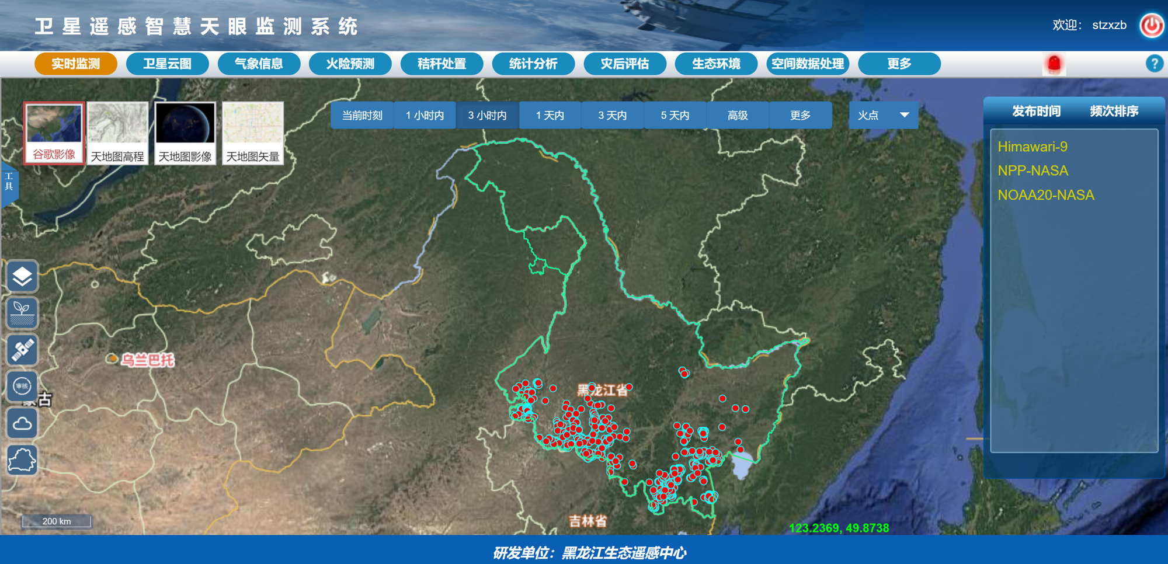Click the cloud icon in sidebar
The height and width of the screenshot is (564, 1168).
point(22,423)
